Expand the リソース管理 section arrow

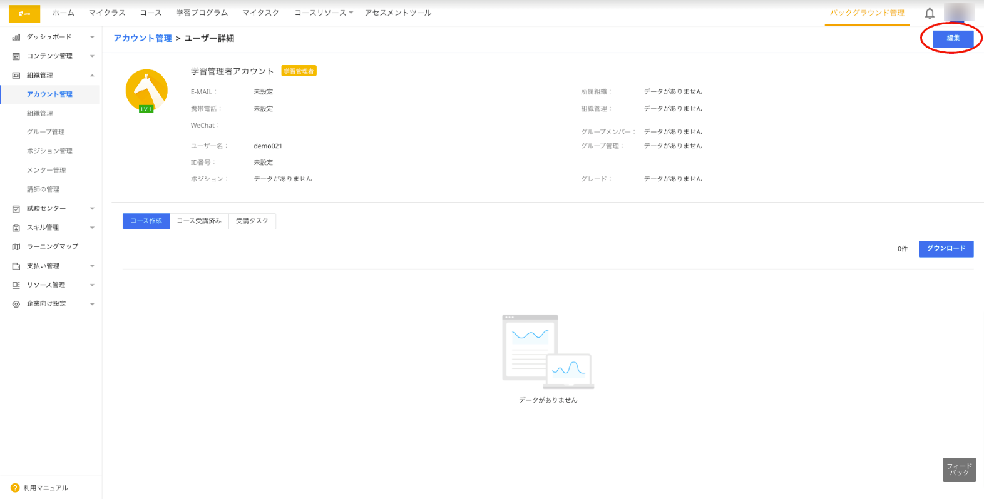(92, 285)
